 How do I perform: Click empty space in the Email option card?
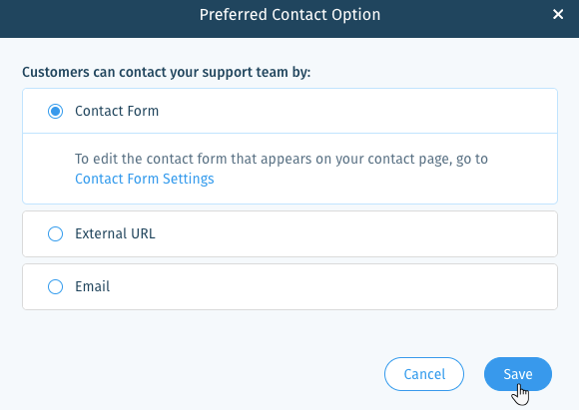(x=332, y=286)
